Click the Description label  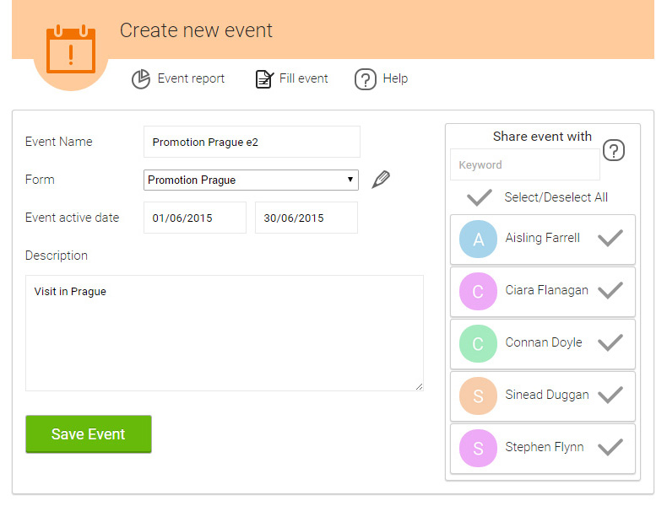tap(57, 256)
